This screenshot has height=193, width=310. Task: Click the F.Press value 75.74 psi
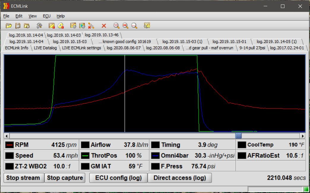pyautogui.click(x=203, y=166)
